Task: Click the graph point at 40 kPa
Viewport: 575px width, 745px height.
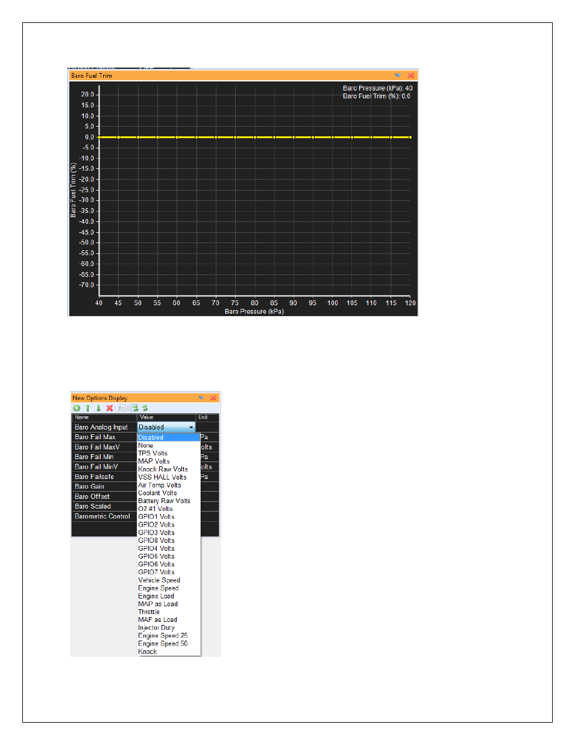Action: (x=99, y=138)
